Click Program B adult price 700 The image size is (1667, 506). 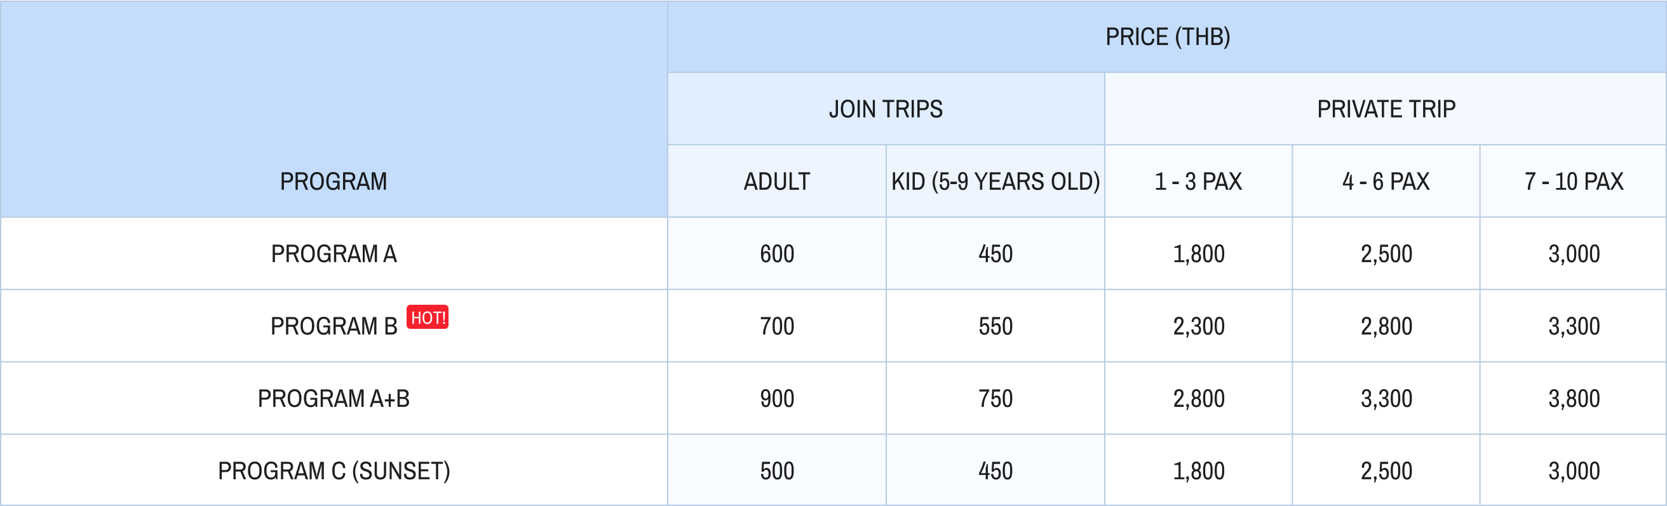pyautogui.click(x=776, y=326)
